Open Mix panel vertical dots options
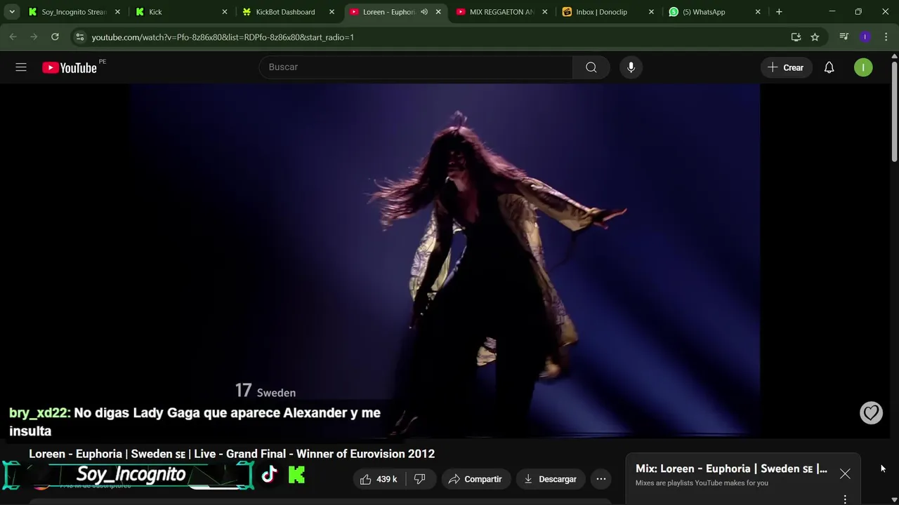The width and height of the screenshot is (899, 505). tap(845, 499)
